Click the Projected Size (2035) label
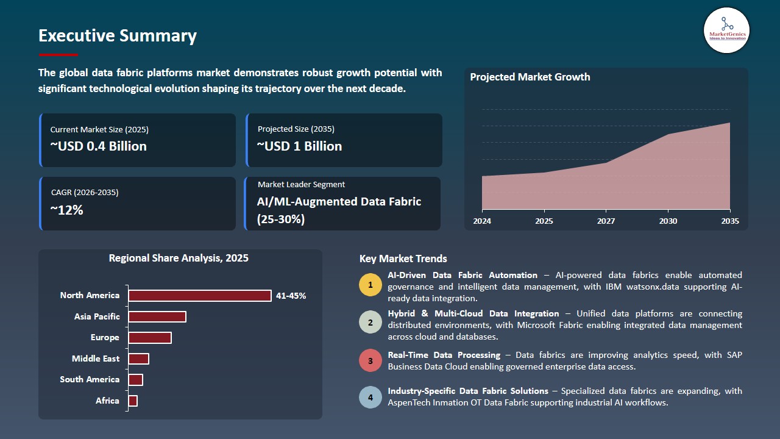This screenshot has height=439, width=780. pyautogui.click(x=296, y=129)
